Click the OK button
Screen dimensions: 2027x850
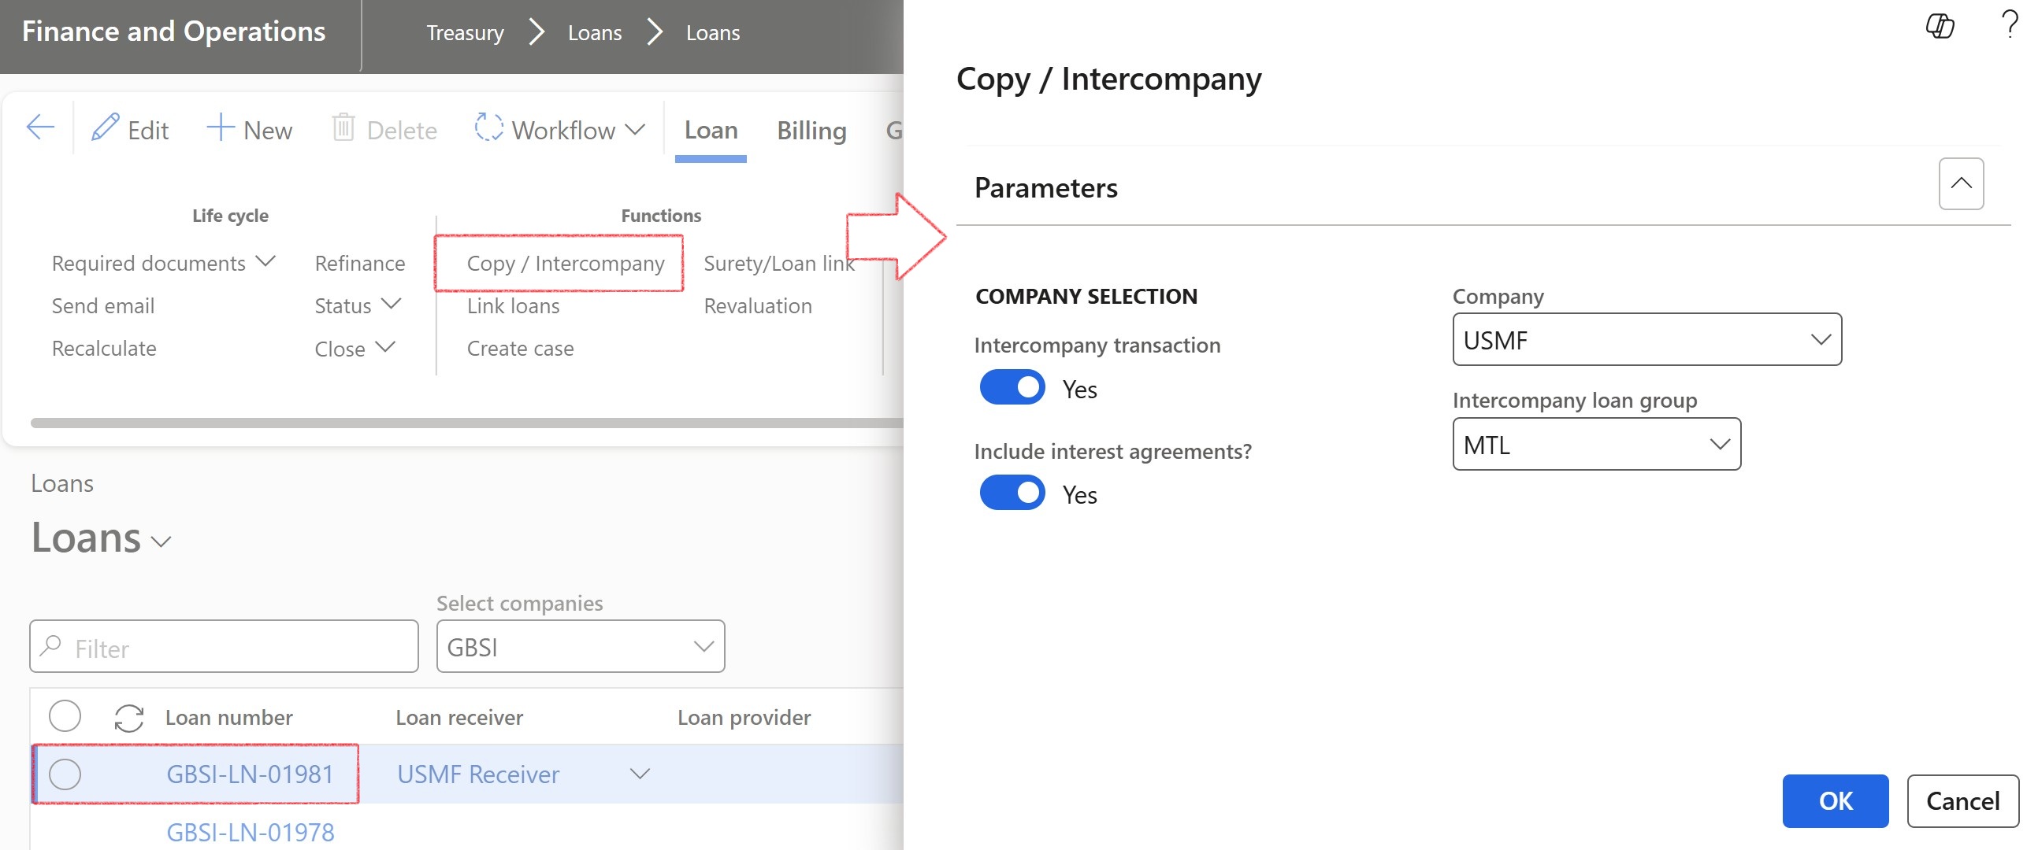click(1835, 800)
